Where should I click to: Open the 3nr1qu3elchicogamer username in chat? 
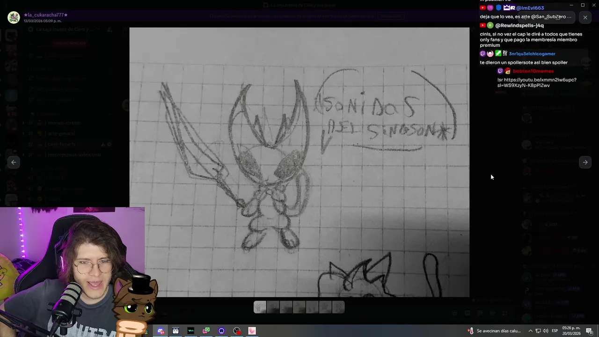532,54
